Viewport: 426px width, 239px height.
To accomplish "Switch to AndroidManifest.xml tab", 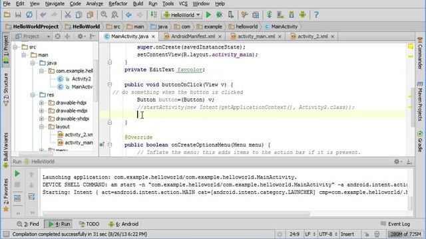I will (193, 37).
